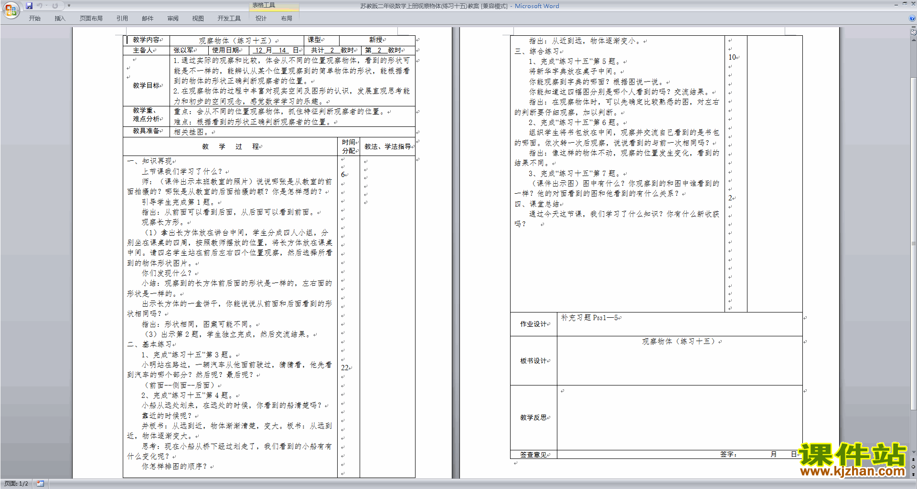Click the time value 10 on page two
This screenshot has width=917, height=489.
pyautogui.click(x=732, y=57)
